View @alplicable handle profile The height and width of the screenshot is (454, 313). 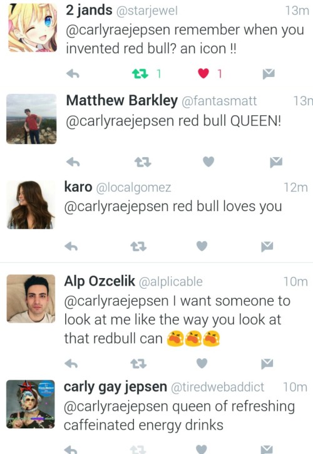(171, 282)
